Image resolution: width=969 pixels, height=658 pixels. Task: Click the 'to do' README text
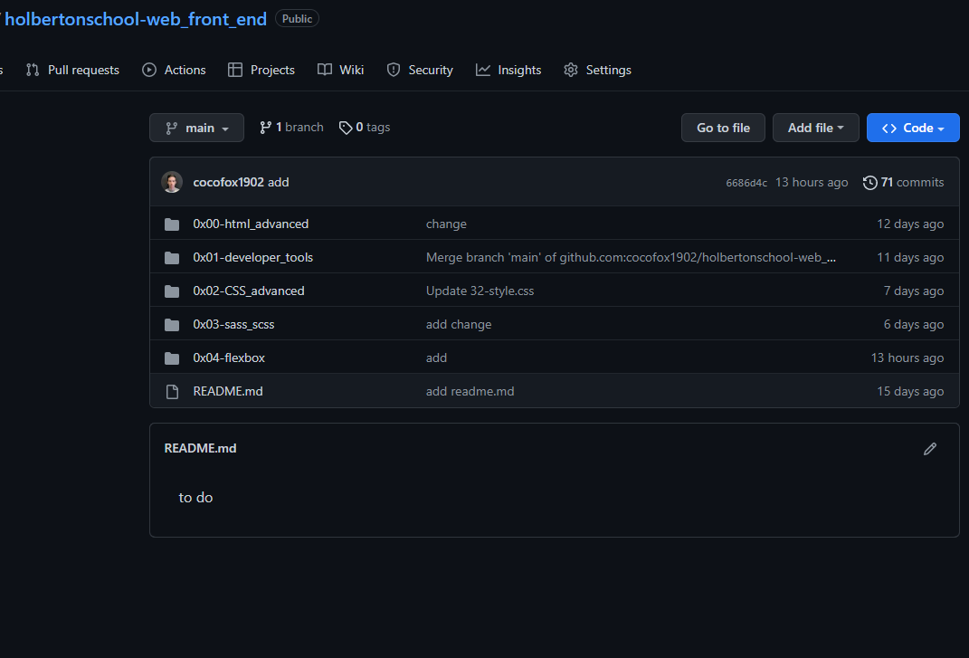tap(195, 497)
